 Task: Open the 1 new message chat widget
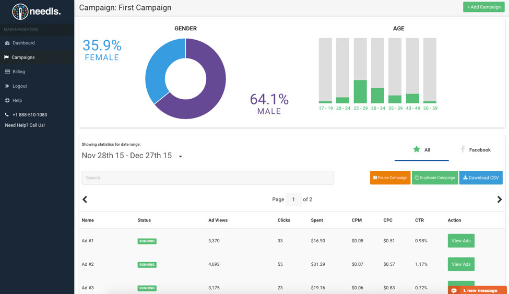477,290
